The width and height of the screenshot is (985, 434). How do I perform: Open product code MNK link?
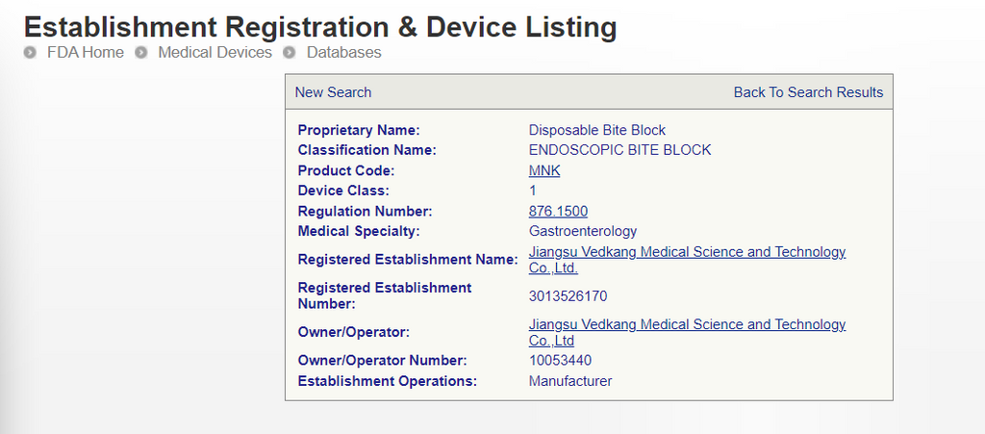click(x=544, y=170)
